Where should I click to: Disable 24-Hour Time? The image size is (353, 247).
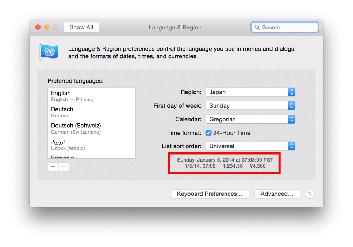tap(208, 133)
